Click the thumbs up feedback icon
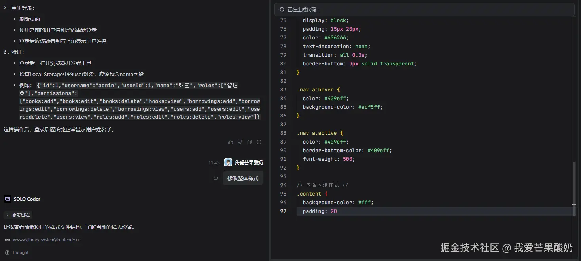Image resolution: width=581 pixels, height=261 pixels. 231,142
